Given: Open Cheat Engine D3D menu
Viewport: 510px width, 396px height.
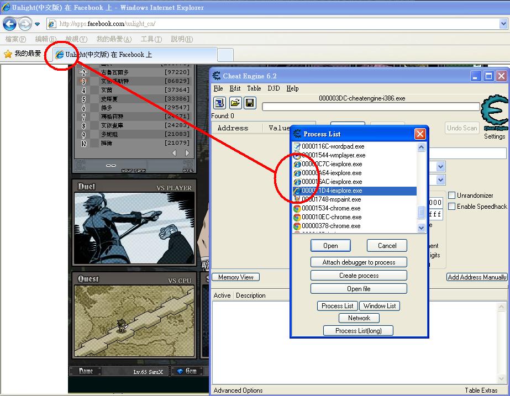Looking at the screenshot, I should coord(274,88).
